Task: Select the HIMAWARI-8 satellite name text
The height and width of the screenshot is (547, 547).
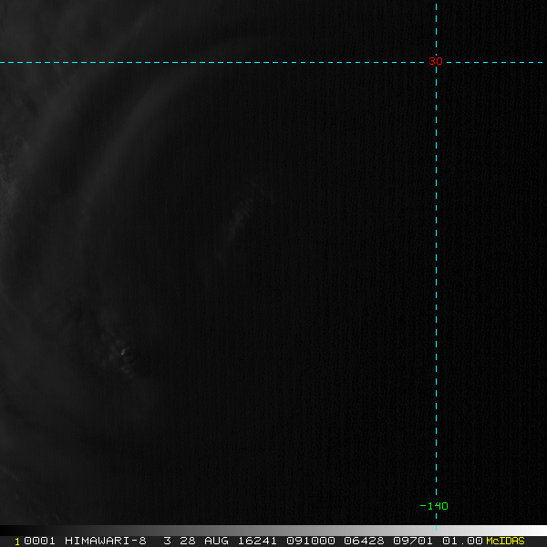Action: 106,541
